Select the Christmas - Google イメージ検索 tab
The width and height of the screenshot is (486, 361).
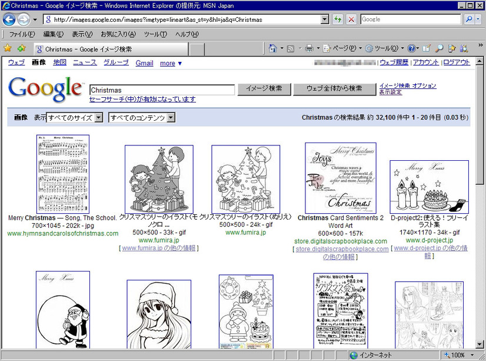[x=110, y=49]
